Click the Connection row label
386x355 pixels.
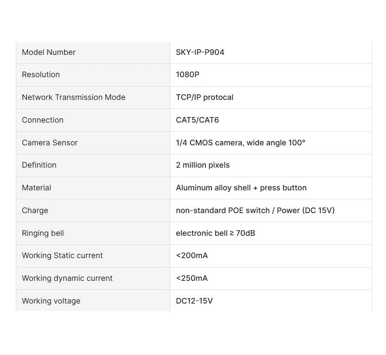(43, 120)
